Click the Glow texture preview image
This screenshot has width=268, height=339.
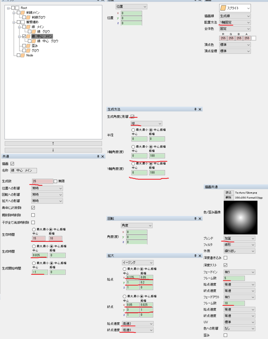(x=241, y=218)
